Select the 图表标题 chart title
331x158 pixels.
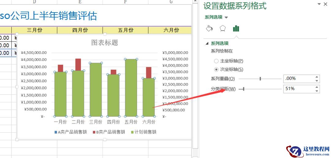105,42
